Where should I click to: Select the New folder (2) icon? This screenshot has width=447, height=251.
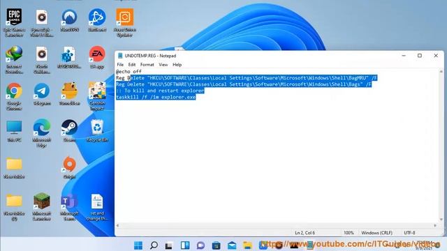(14, 207)
